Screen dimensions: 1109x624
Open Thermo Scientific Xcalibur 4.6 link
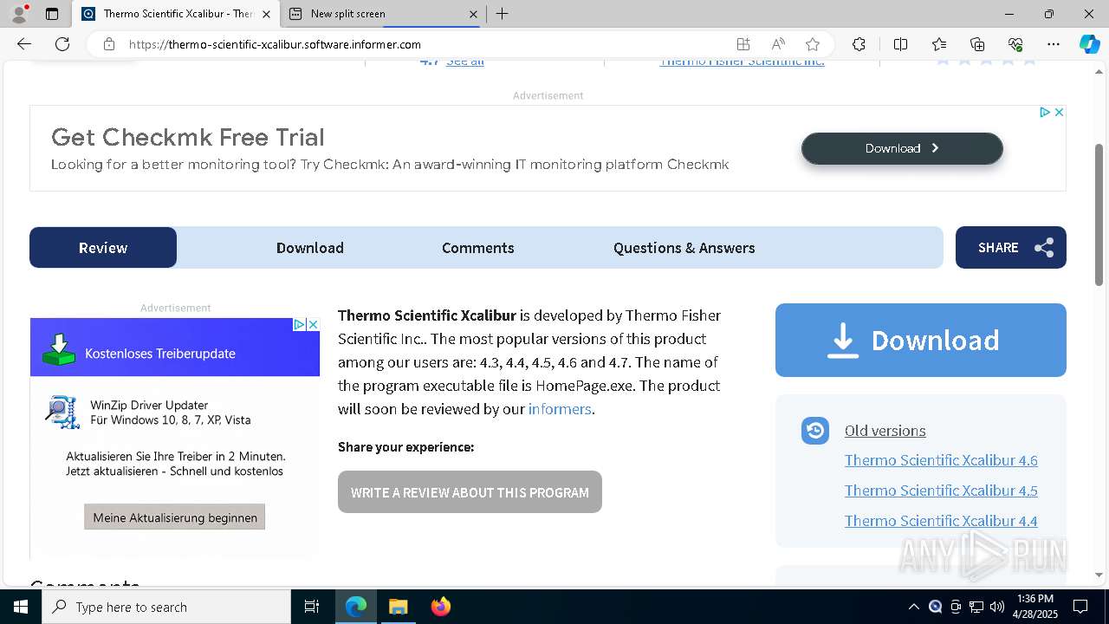[941, 460]
